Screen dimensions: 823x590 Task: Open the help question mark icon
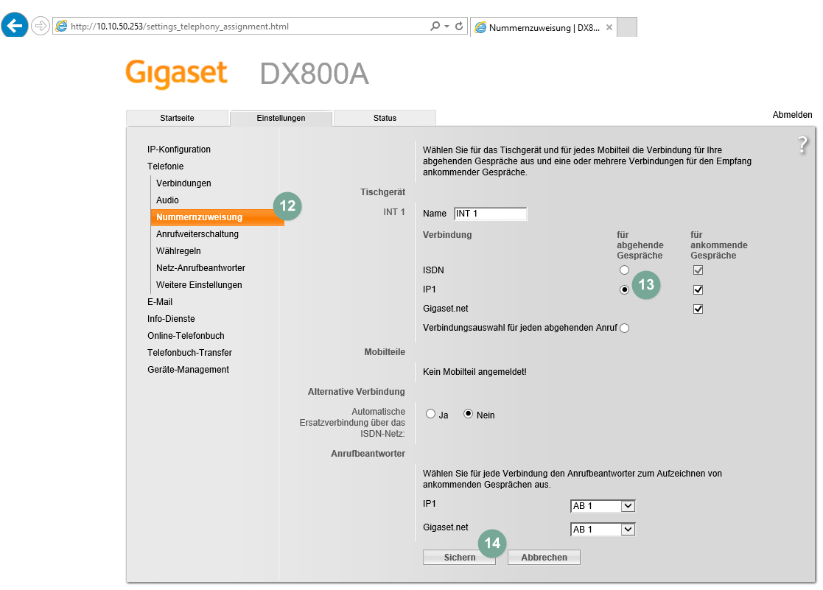pos(802,145)
